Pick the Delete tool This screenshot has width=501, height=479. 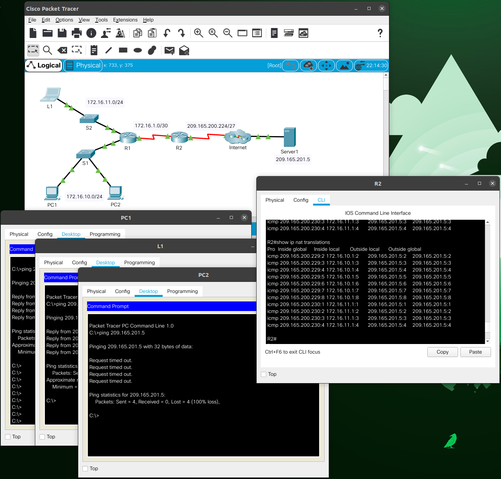coord(62,50)
